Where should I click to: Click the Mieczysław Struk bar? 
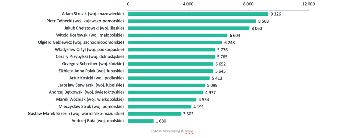point(160,107)
